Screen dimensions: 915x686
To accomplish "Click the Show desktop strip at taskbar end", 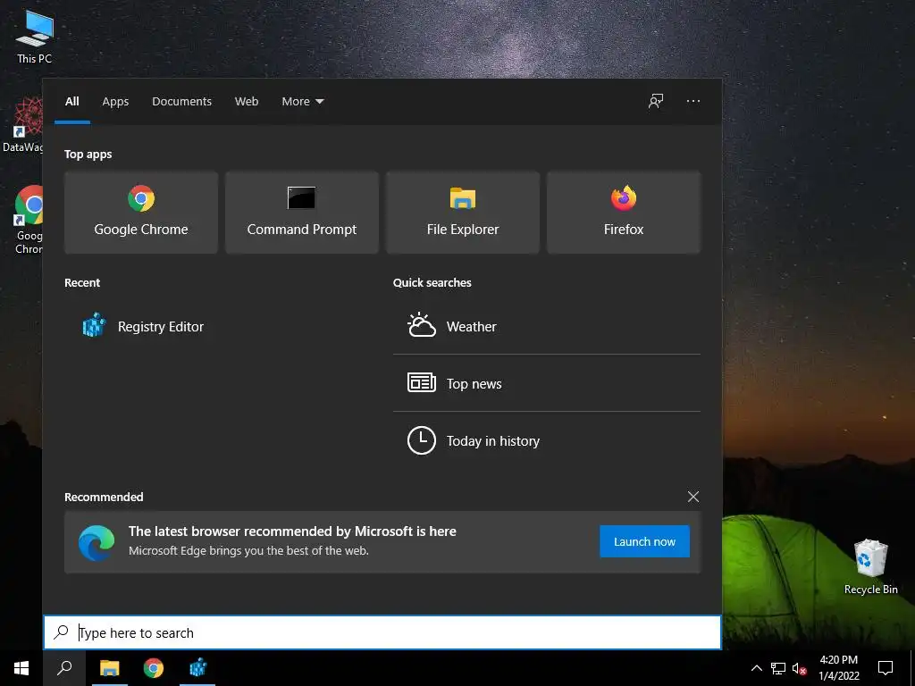I will 912,668.
